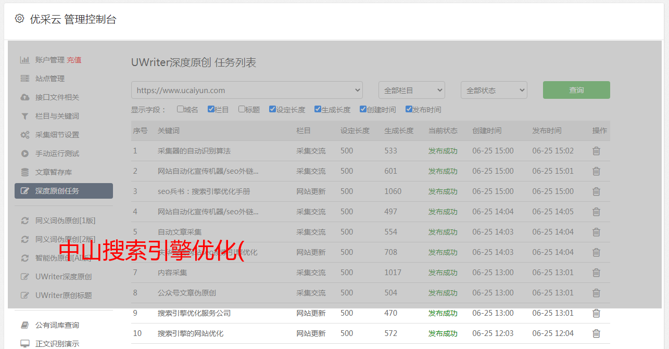Open 公有词库查询 menu item
669x349 pixels.
pos(57,325)
